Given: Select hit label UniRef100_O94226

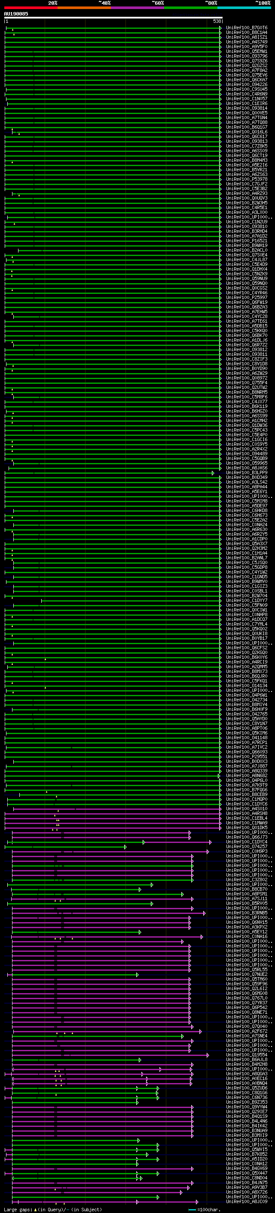Looking at the screenshot, I should 247,84.
